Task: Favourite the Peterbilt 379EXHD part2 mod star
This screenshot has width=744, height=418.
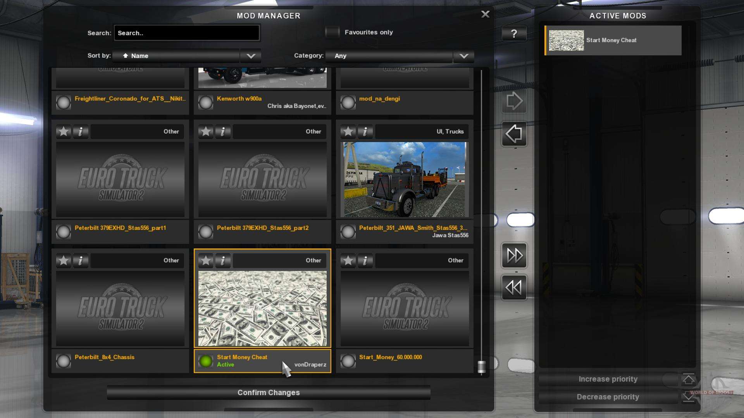Action: tap(206, 132)
